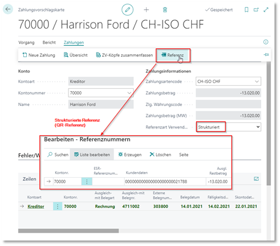Delete the record via trash icon
This screenshot has width=280, height=246.
point(165,10)
